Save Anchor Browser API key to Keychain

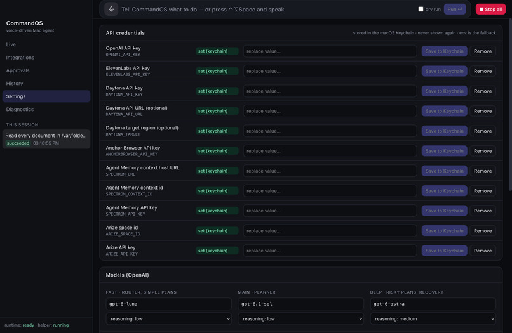pos(444,151)
